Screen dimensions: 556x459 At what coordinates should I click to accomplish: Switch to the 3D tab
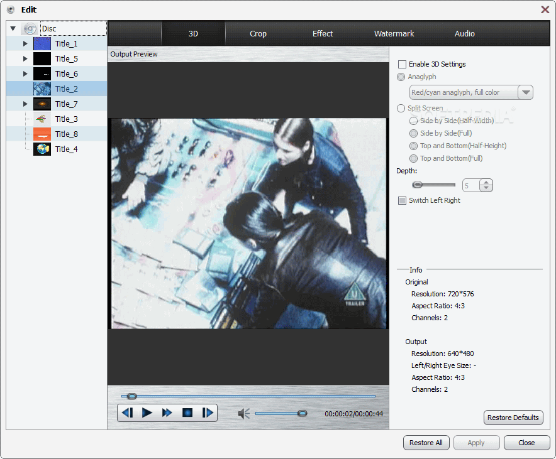pos(193,34)
